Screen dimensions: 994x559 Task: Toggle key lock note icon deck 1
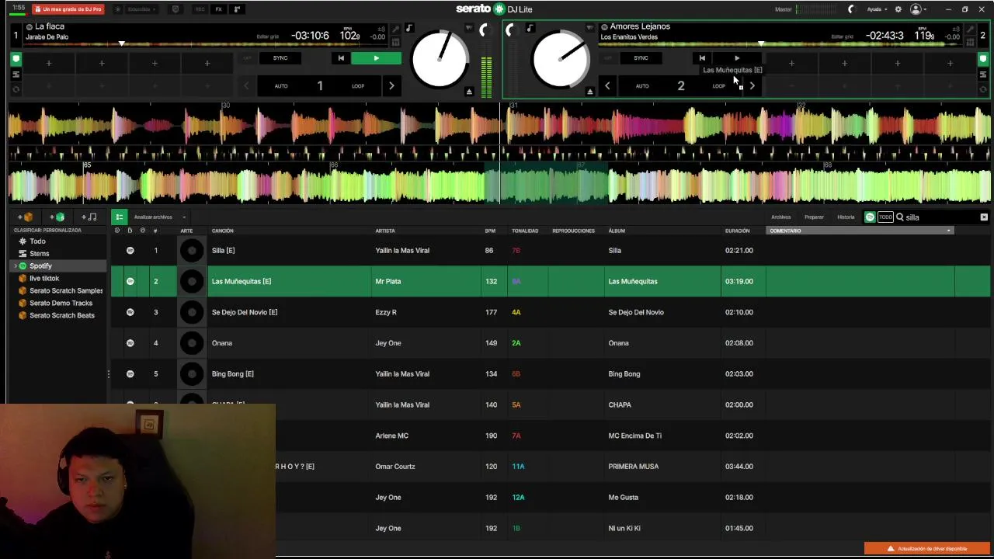pyautogui.click(x=409, y=29)
